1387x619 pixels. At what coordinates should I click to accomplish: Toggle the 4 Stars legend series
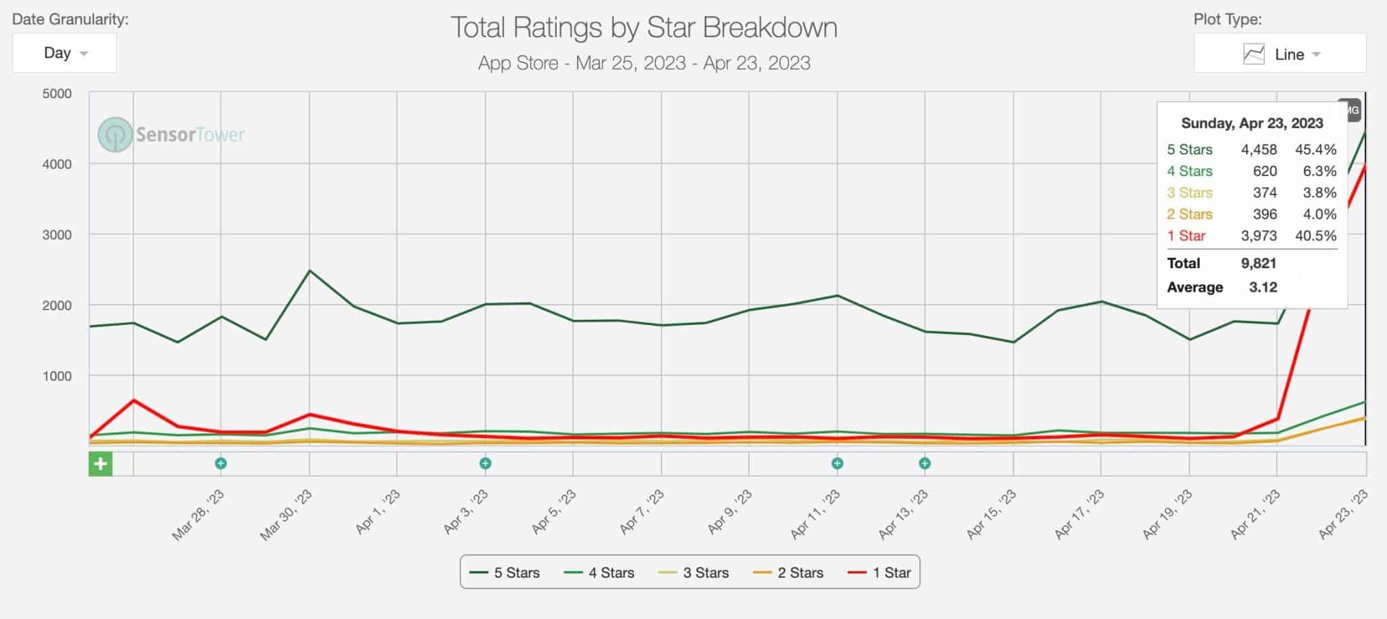[x=599, y=573]
